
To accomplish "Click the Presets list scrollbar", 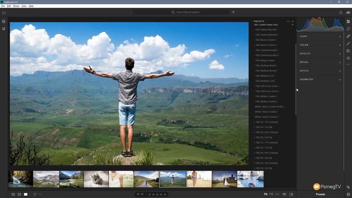I will pos(296,80).
